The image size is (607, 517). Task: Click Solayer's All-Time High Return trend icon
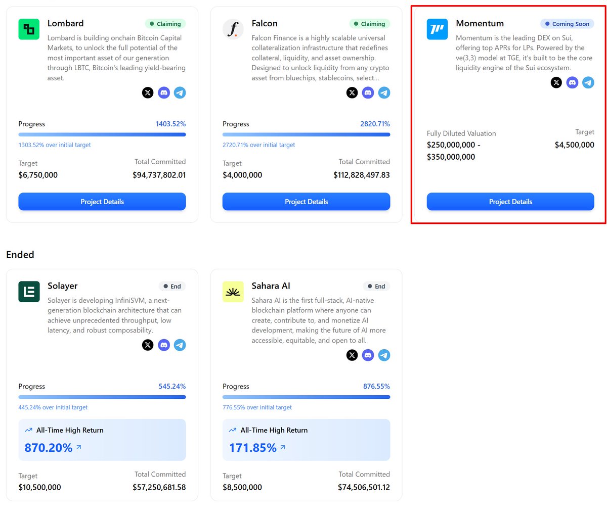28,430
